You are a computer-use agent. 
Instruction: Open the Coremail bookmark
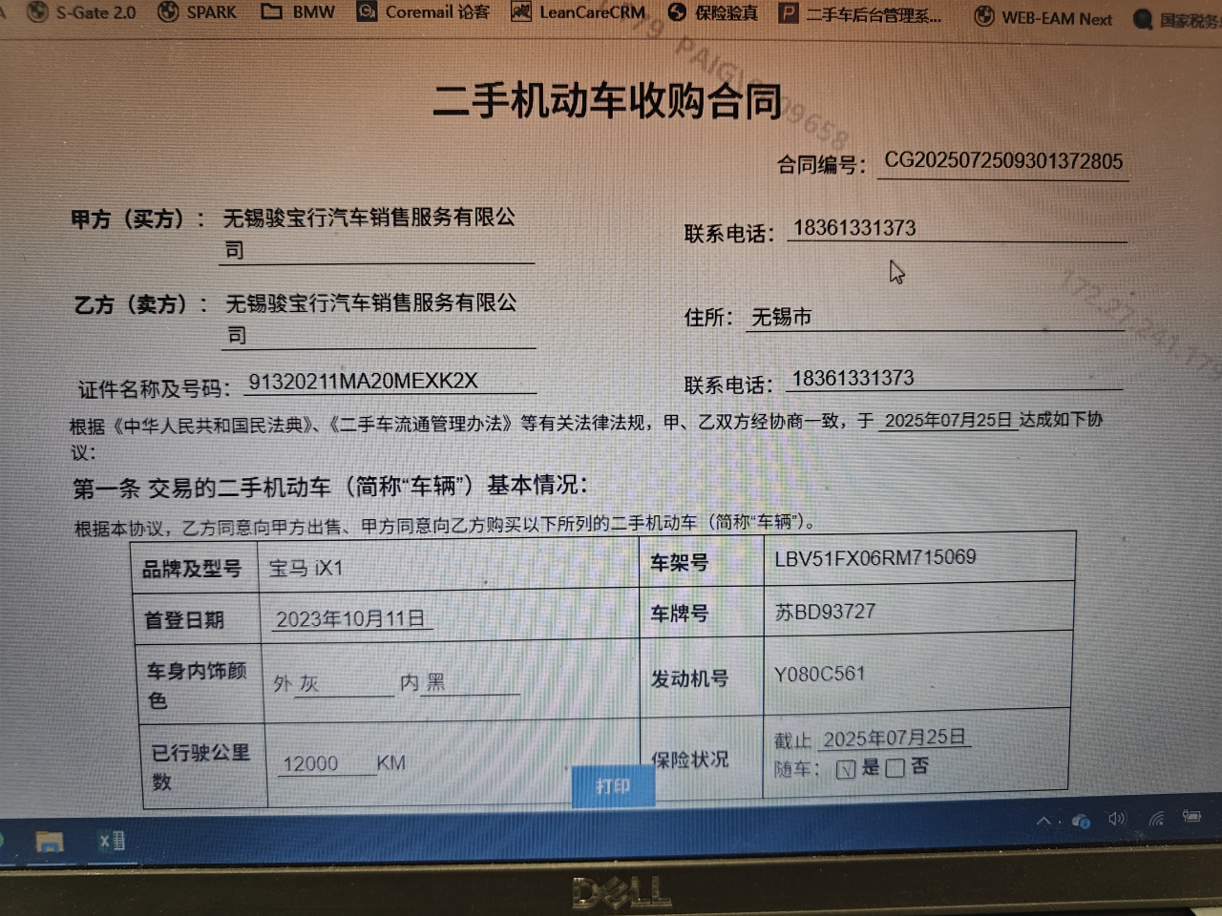(423, 12)
